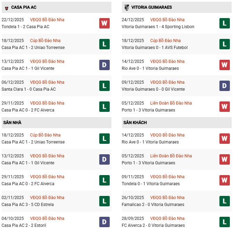The height and width of the screenshot is (231, 233).
Task: Click L badge for Vitoria Guimaraes 0 - 1 AVS Futebol
Action: point(224,44)
